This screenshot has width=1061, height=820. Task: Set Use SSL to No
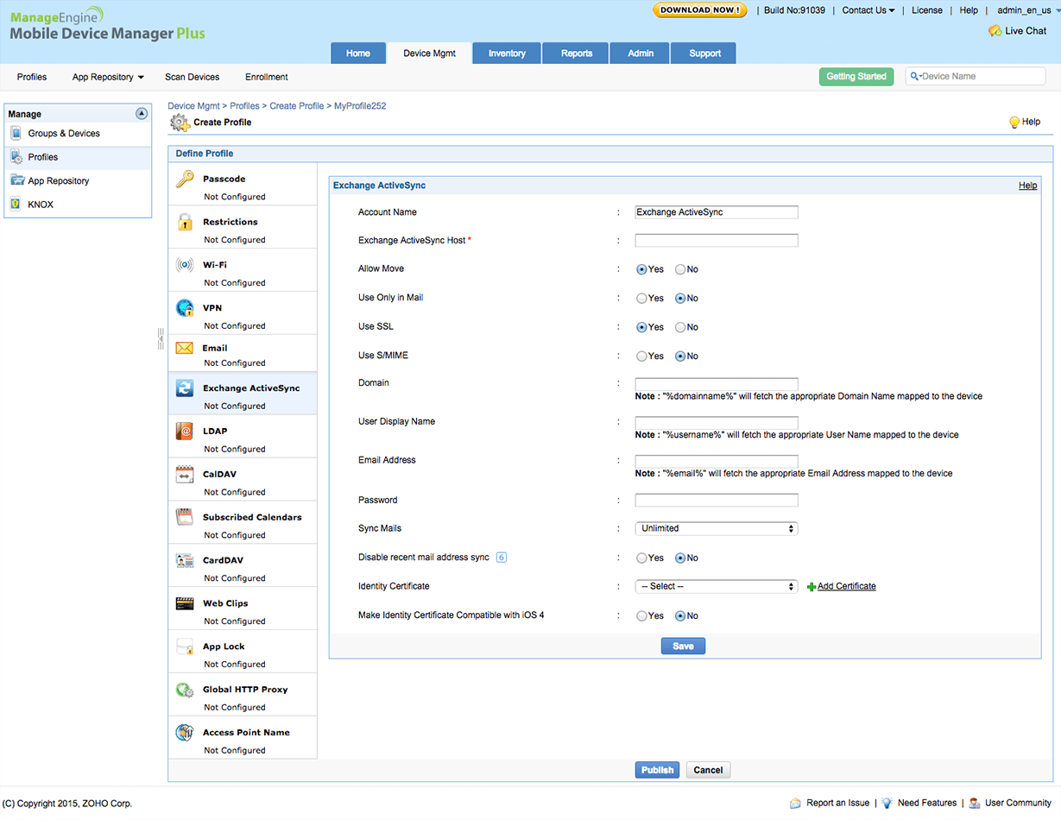[x=680, y=327]
